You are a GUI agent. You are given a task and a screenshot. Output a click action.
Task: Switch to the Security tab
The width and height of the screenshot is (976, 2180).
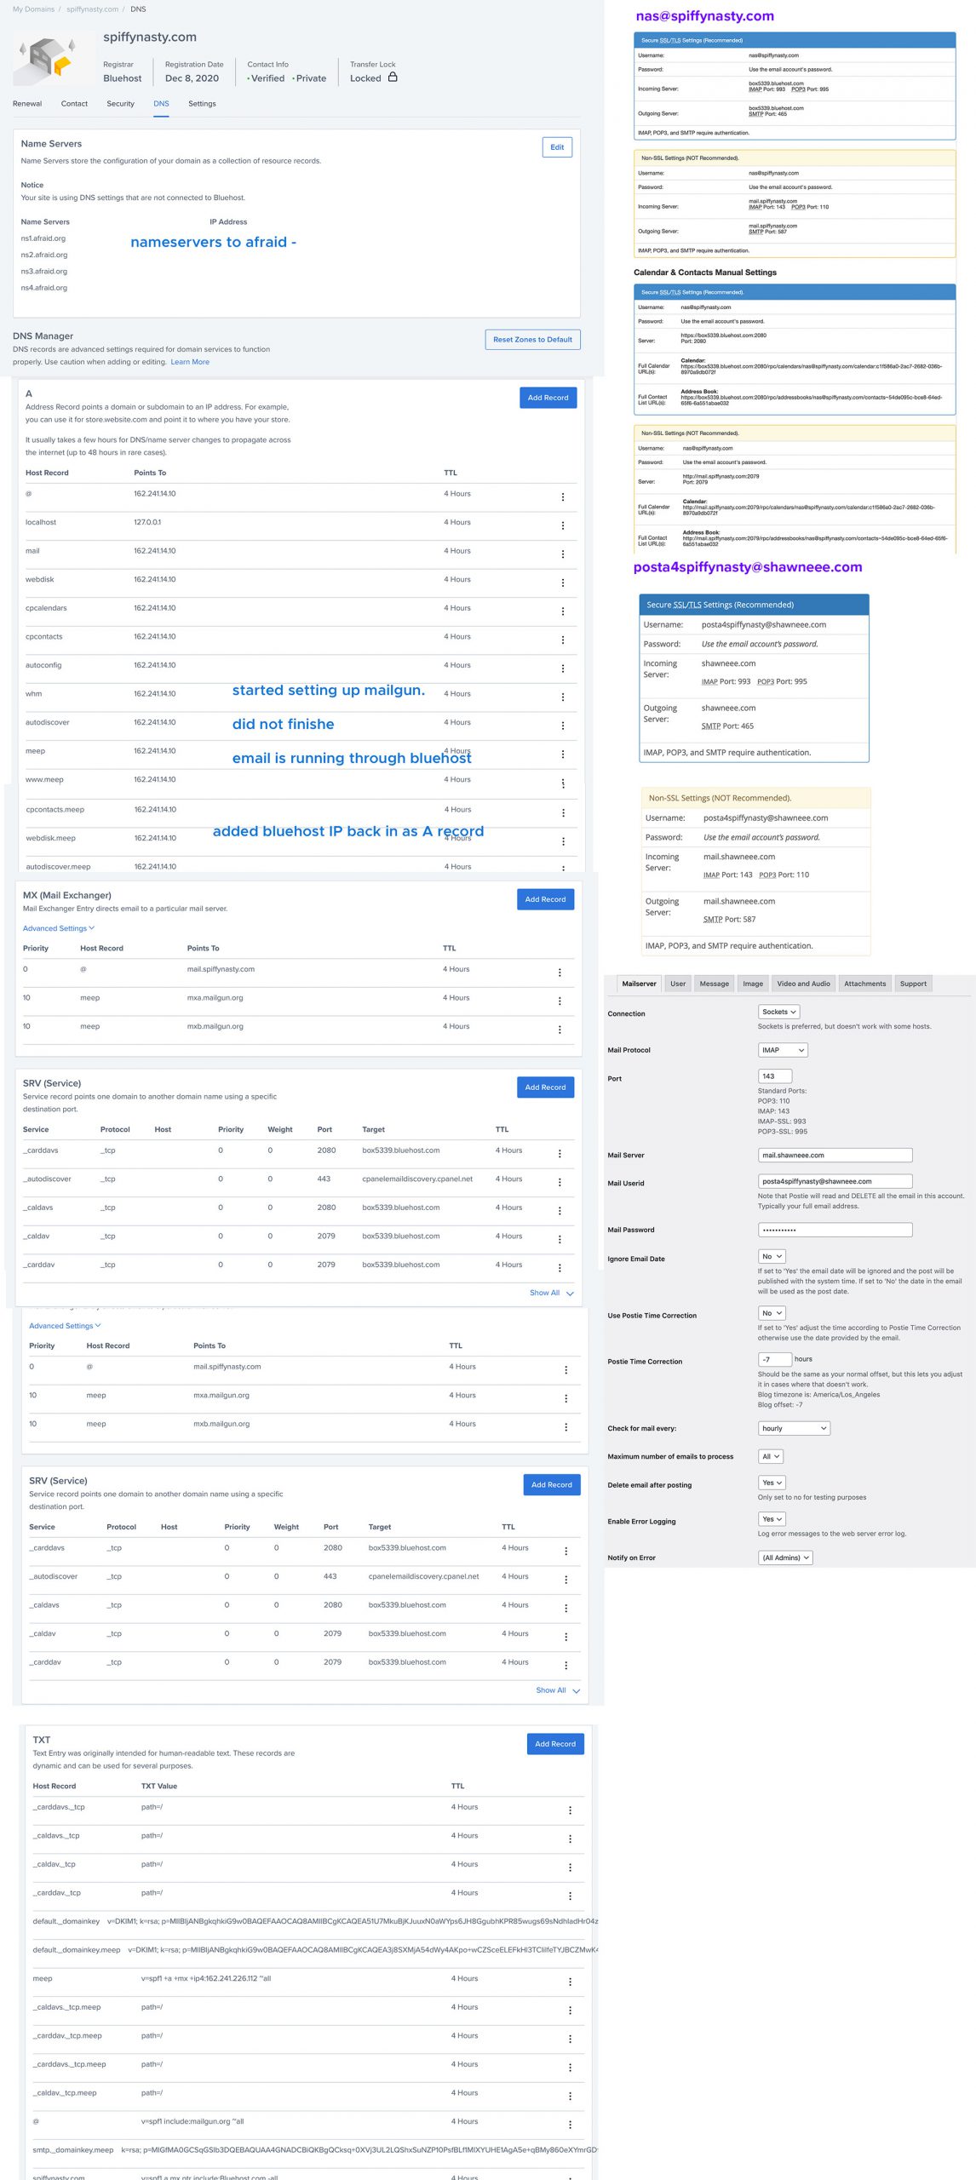click(x=120, y=104)
